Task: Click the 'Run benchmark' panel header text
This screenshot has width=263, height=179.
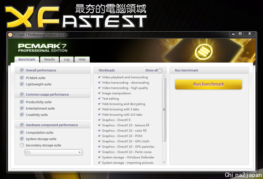Action: coord(187,70)
